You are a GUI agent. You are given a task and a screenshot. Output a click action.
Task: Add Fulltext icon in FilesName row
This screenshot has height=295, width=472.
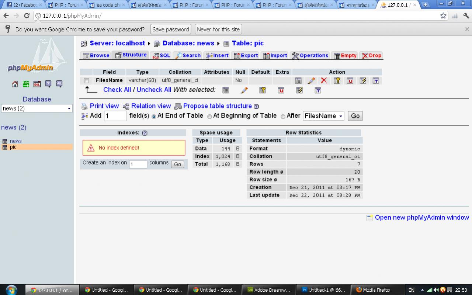(376, 80)
